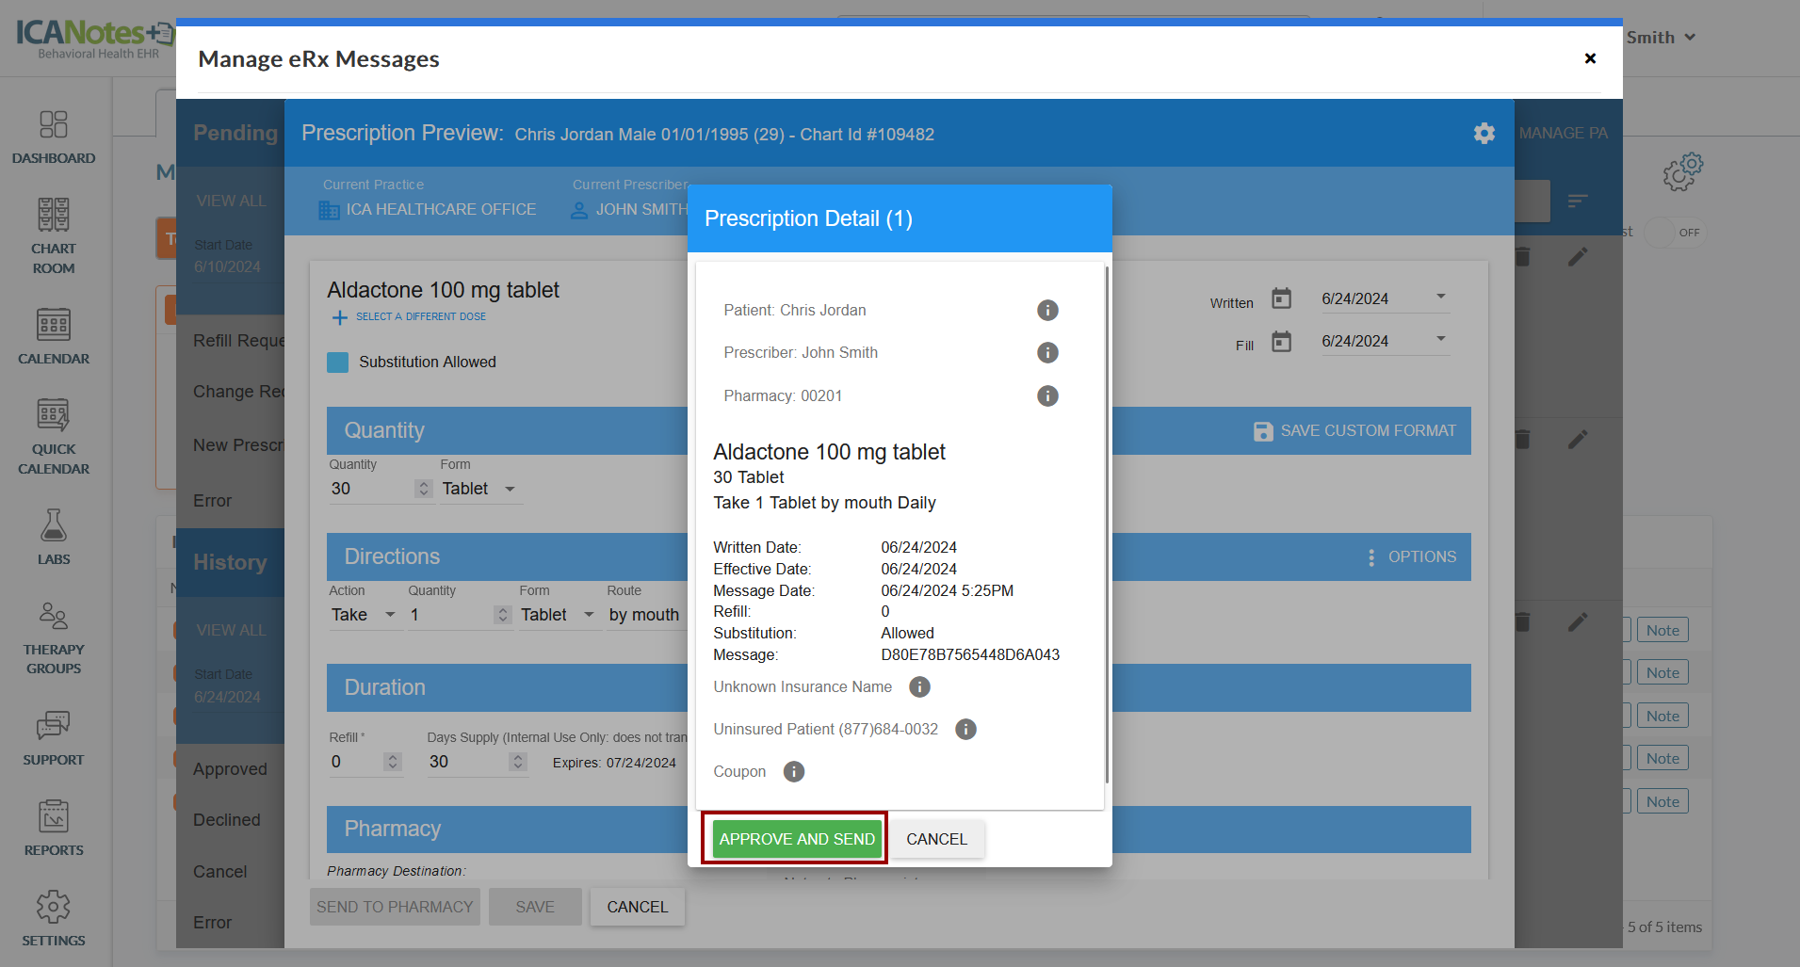Screen dimensions: 1800x967
Task: Click the Written date calendar icon
Action: coord(1281,298)
